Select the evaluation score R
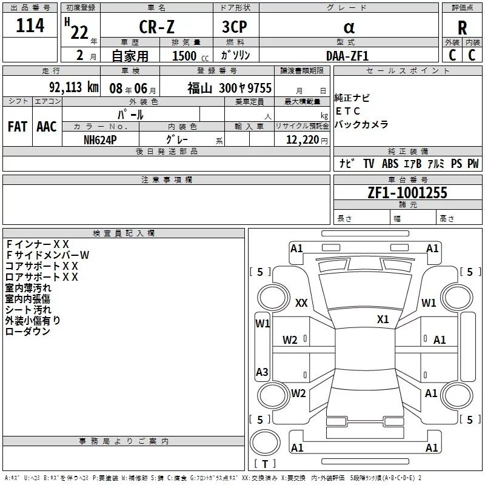 click(462, 28)
